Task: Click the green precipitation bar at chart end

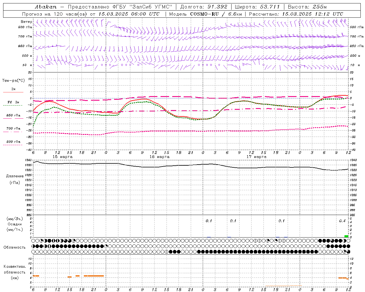Action: (x=346, y=236)
